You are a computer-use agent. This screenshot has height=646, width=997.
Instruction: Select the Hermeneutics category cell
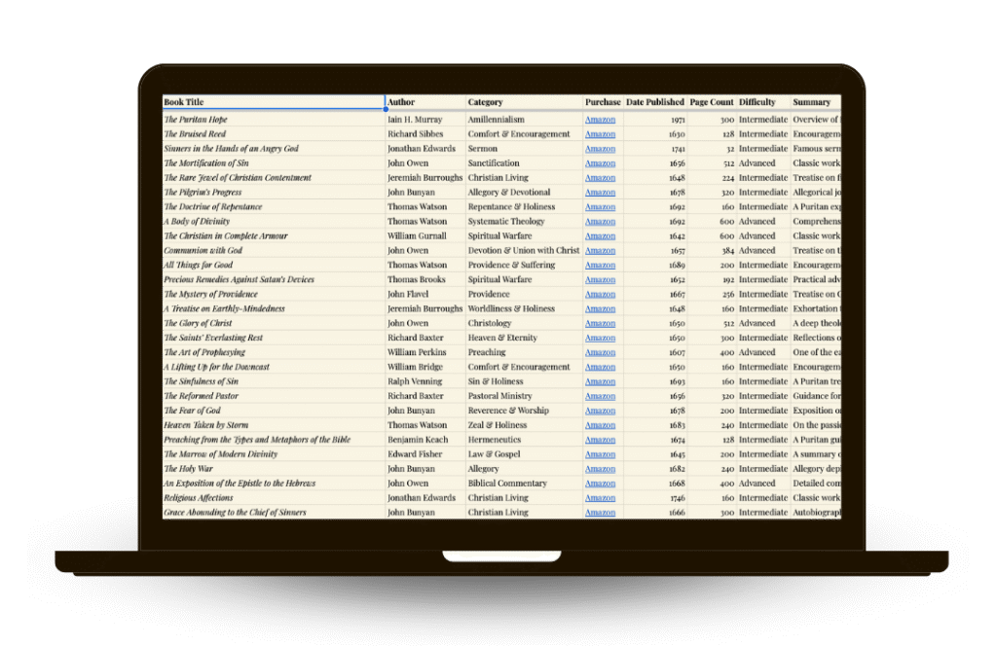(x=524, y=440)
